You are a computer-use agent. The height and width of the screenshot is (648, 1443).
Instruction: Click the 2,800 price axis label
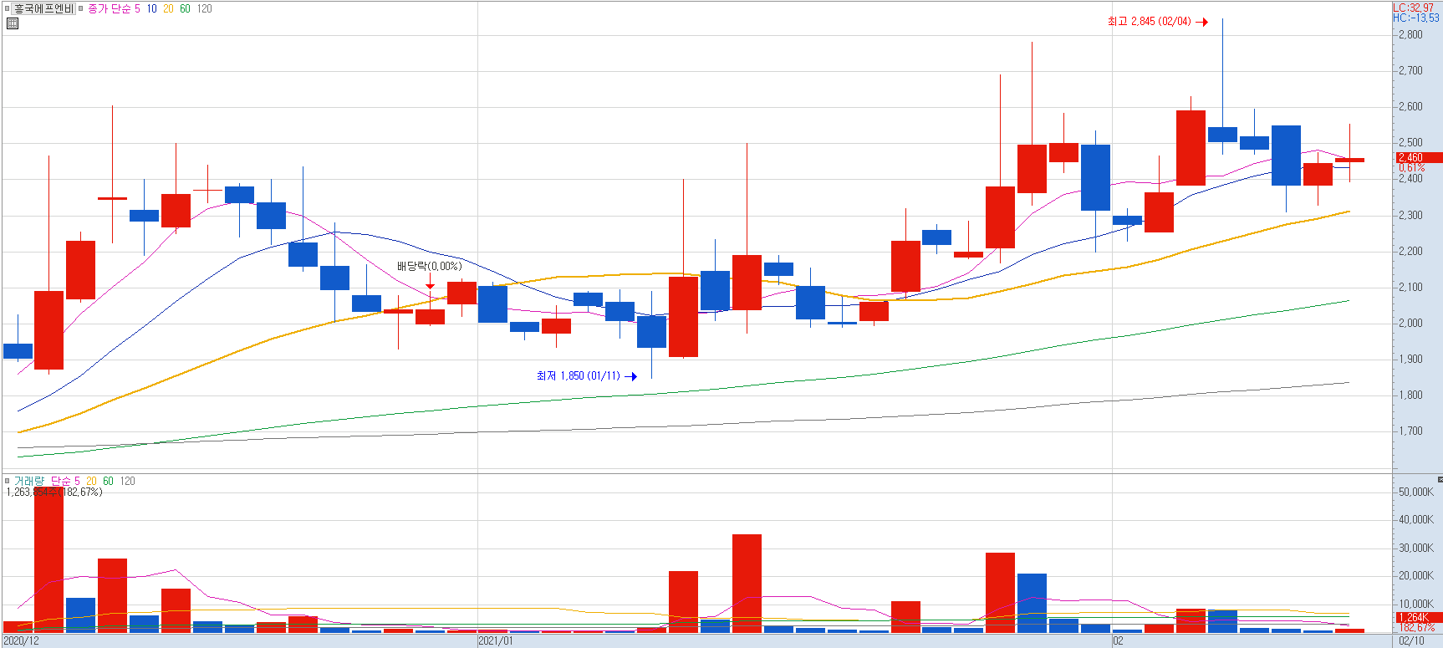point(1410,35)
